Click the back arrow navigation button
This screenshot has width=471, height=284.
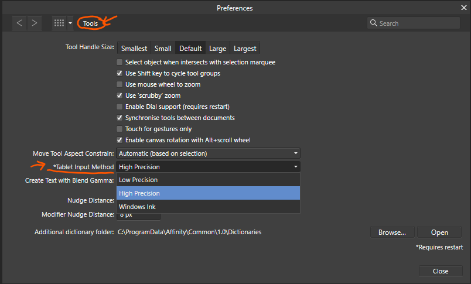pos(19,23)
